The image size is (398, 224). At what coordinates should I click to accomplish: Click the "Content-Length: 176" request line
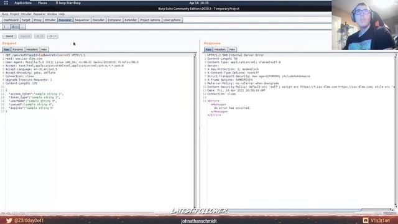(21, 83)
